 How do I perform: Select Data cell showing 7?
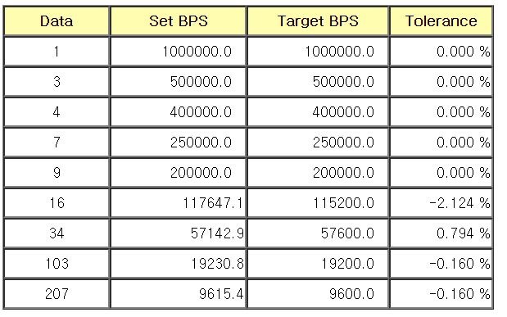point(57,143)
